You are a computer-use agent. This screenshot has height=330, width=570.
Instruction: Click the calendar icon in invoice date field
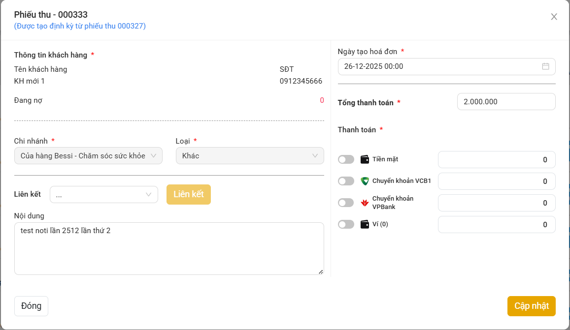click(545, 66)
